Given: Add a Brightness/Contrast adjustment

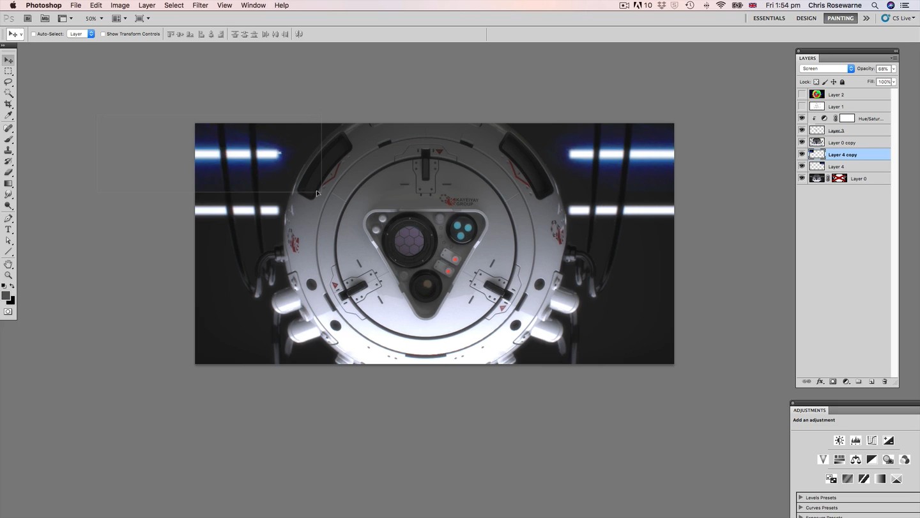Looking at the screenshot, I should click(x=839, y=441).
